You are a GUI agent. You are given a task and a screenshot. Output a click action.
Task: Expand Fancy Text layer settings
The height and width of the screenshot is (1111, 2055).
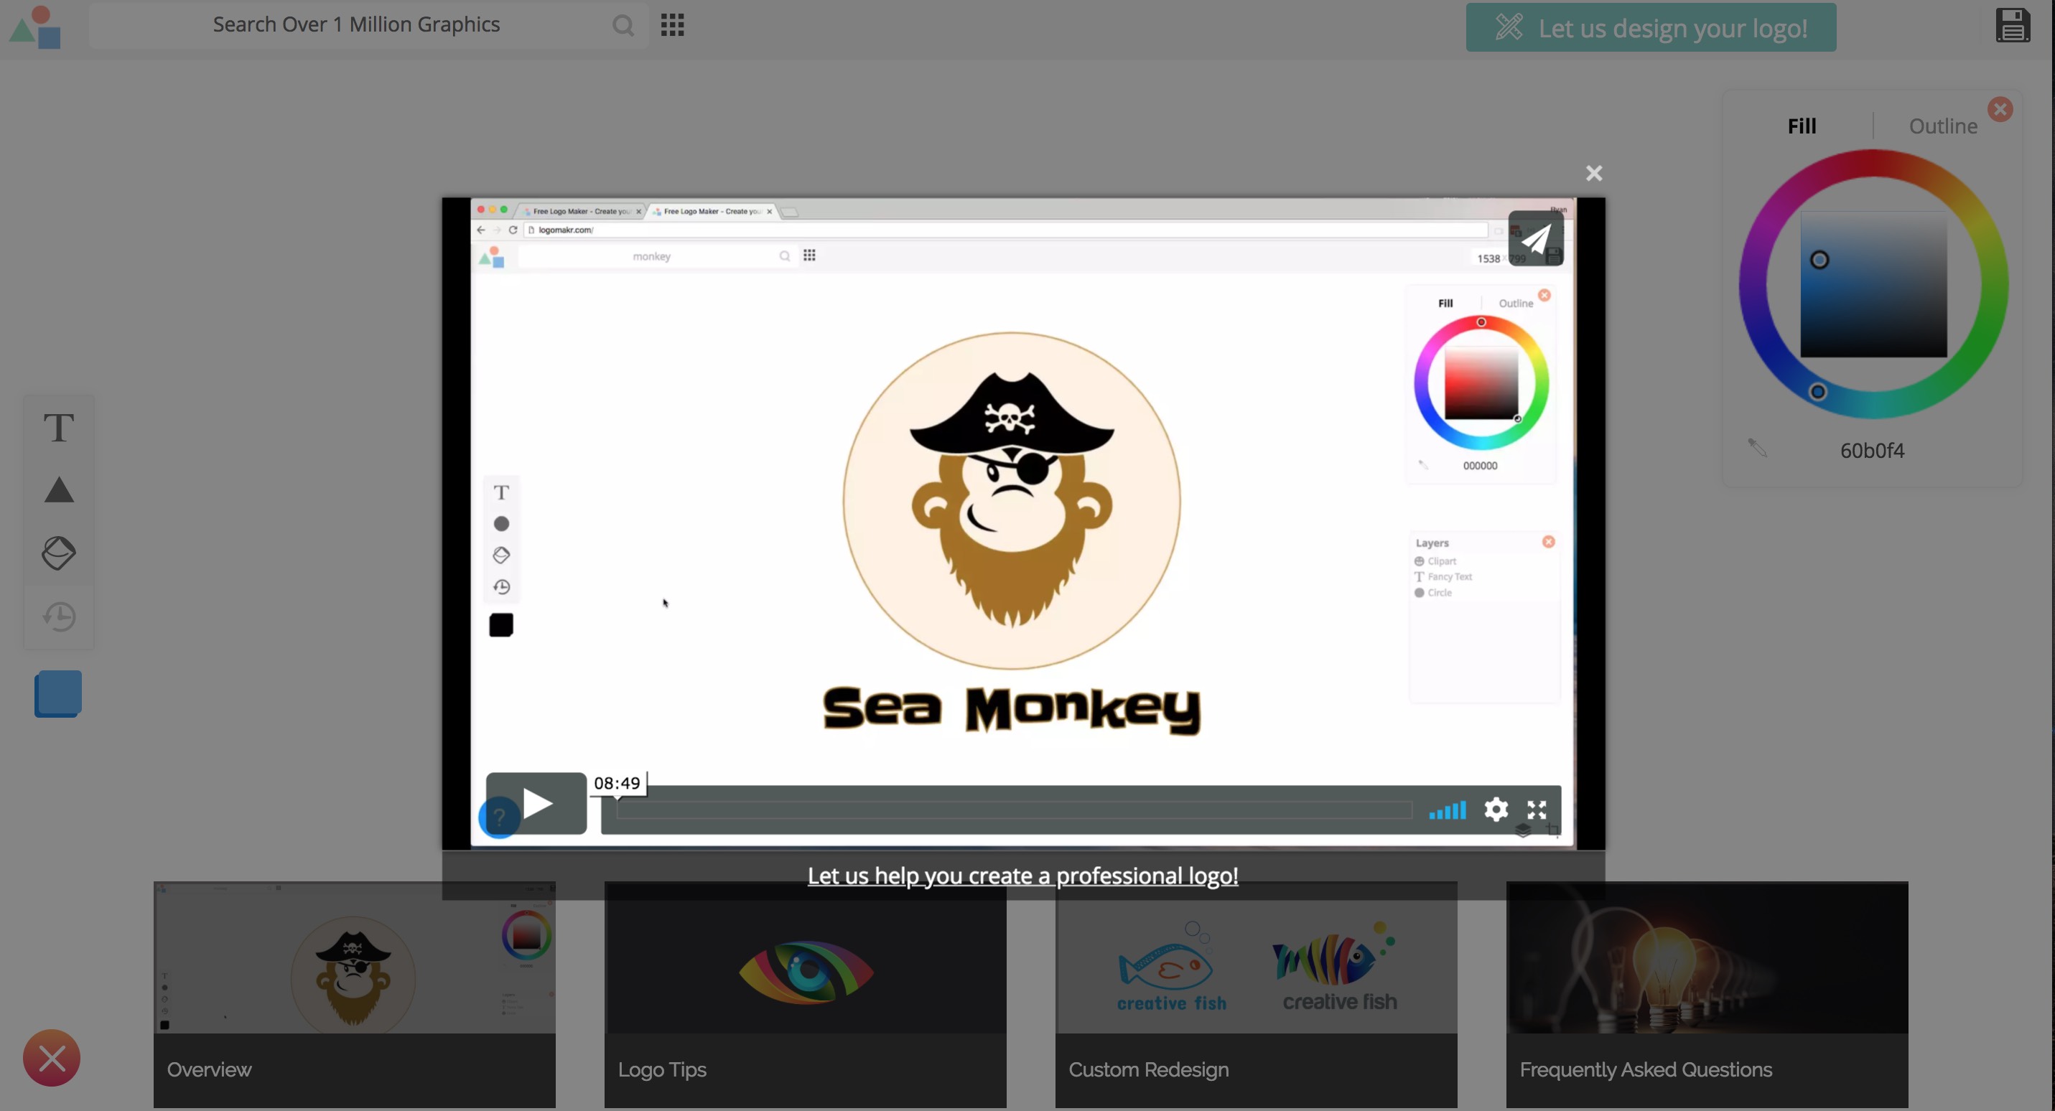click(x=1450, y=576)
